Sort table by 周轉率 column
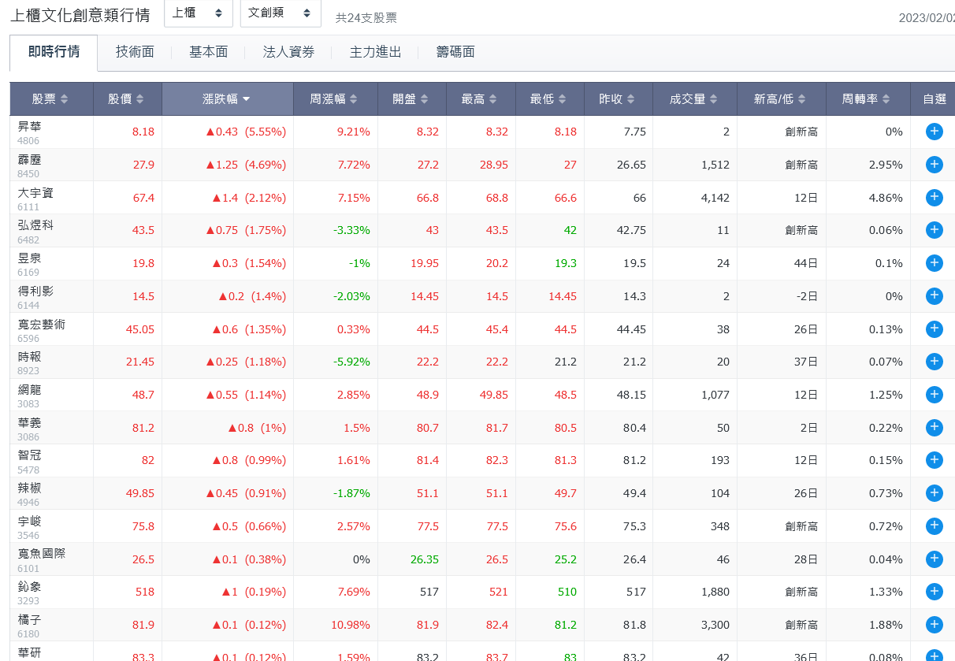This screenshot has width=955, height=661. [867, 99]
